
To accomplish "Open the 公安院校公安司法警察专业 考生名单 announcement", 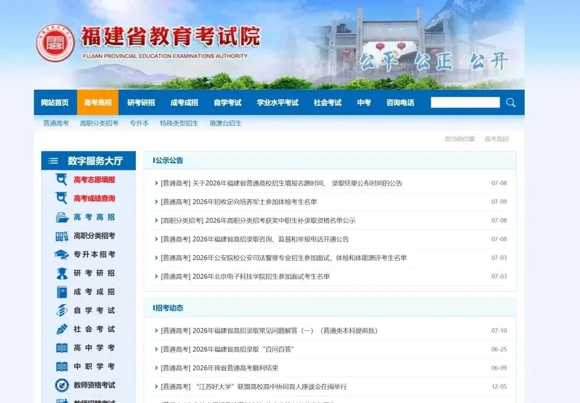I will (284, 258).
